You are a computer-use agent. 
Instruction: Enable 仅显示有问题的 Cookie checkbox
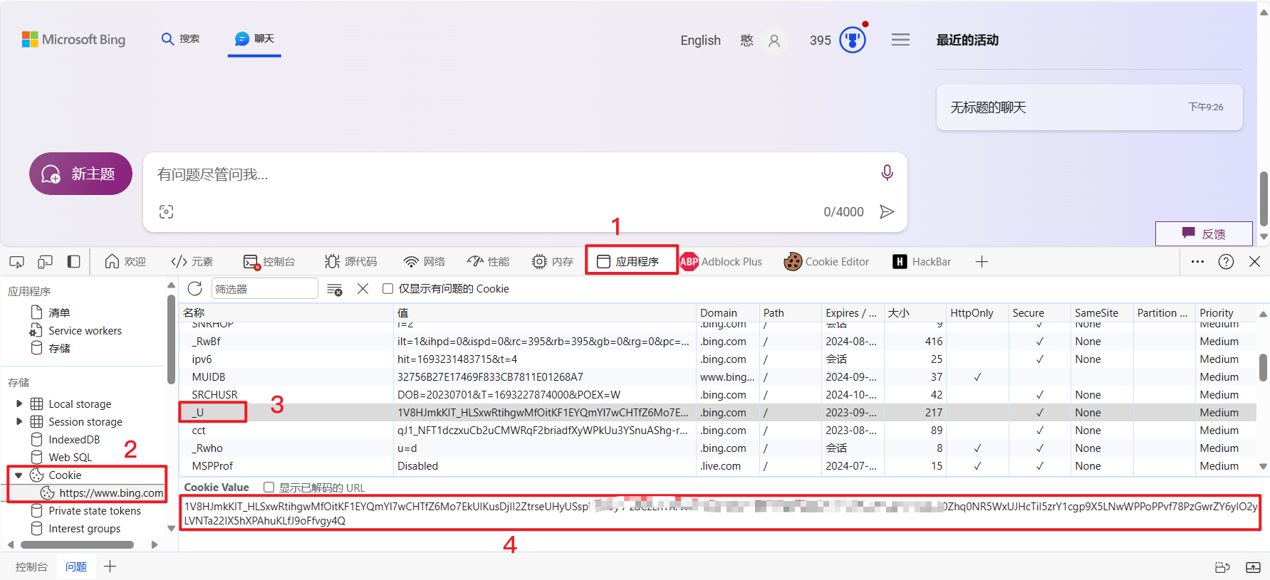388,289
